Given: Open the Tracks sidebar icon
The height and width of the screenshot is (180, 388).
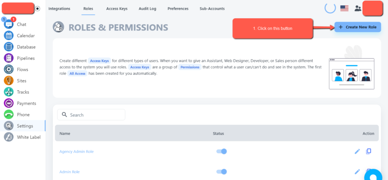Looking at the screenshot, I should click(x=9, y=92).
